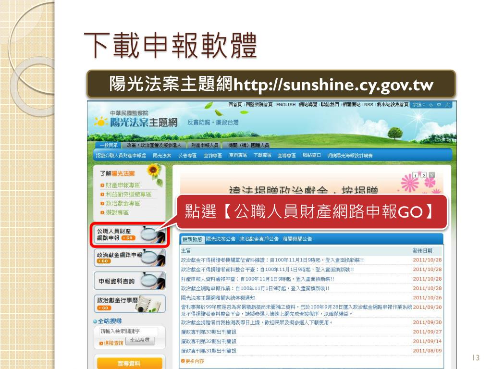This screenshot has height=369, width=492.
Task: Click date 2011/10/26 in news list
Action: point(427,298)
